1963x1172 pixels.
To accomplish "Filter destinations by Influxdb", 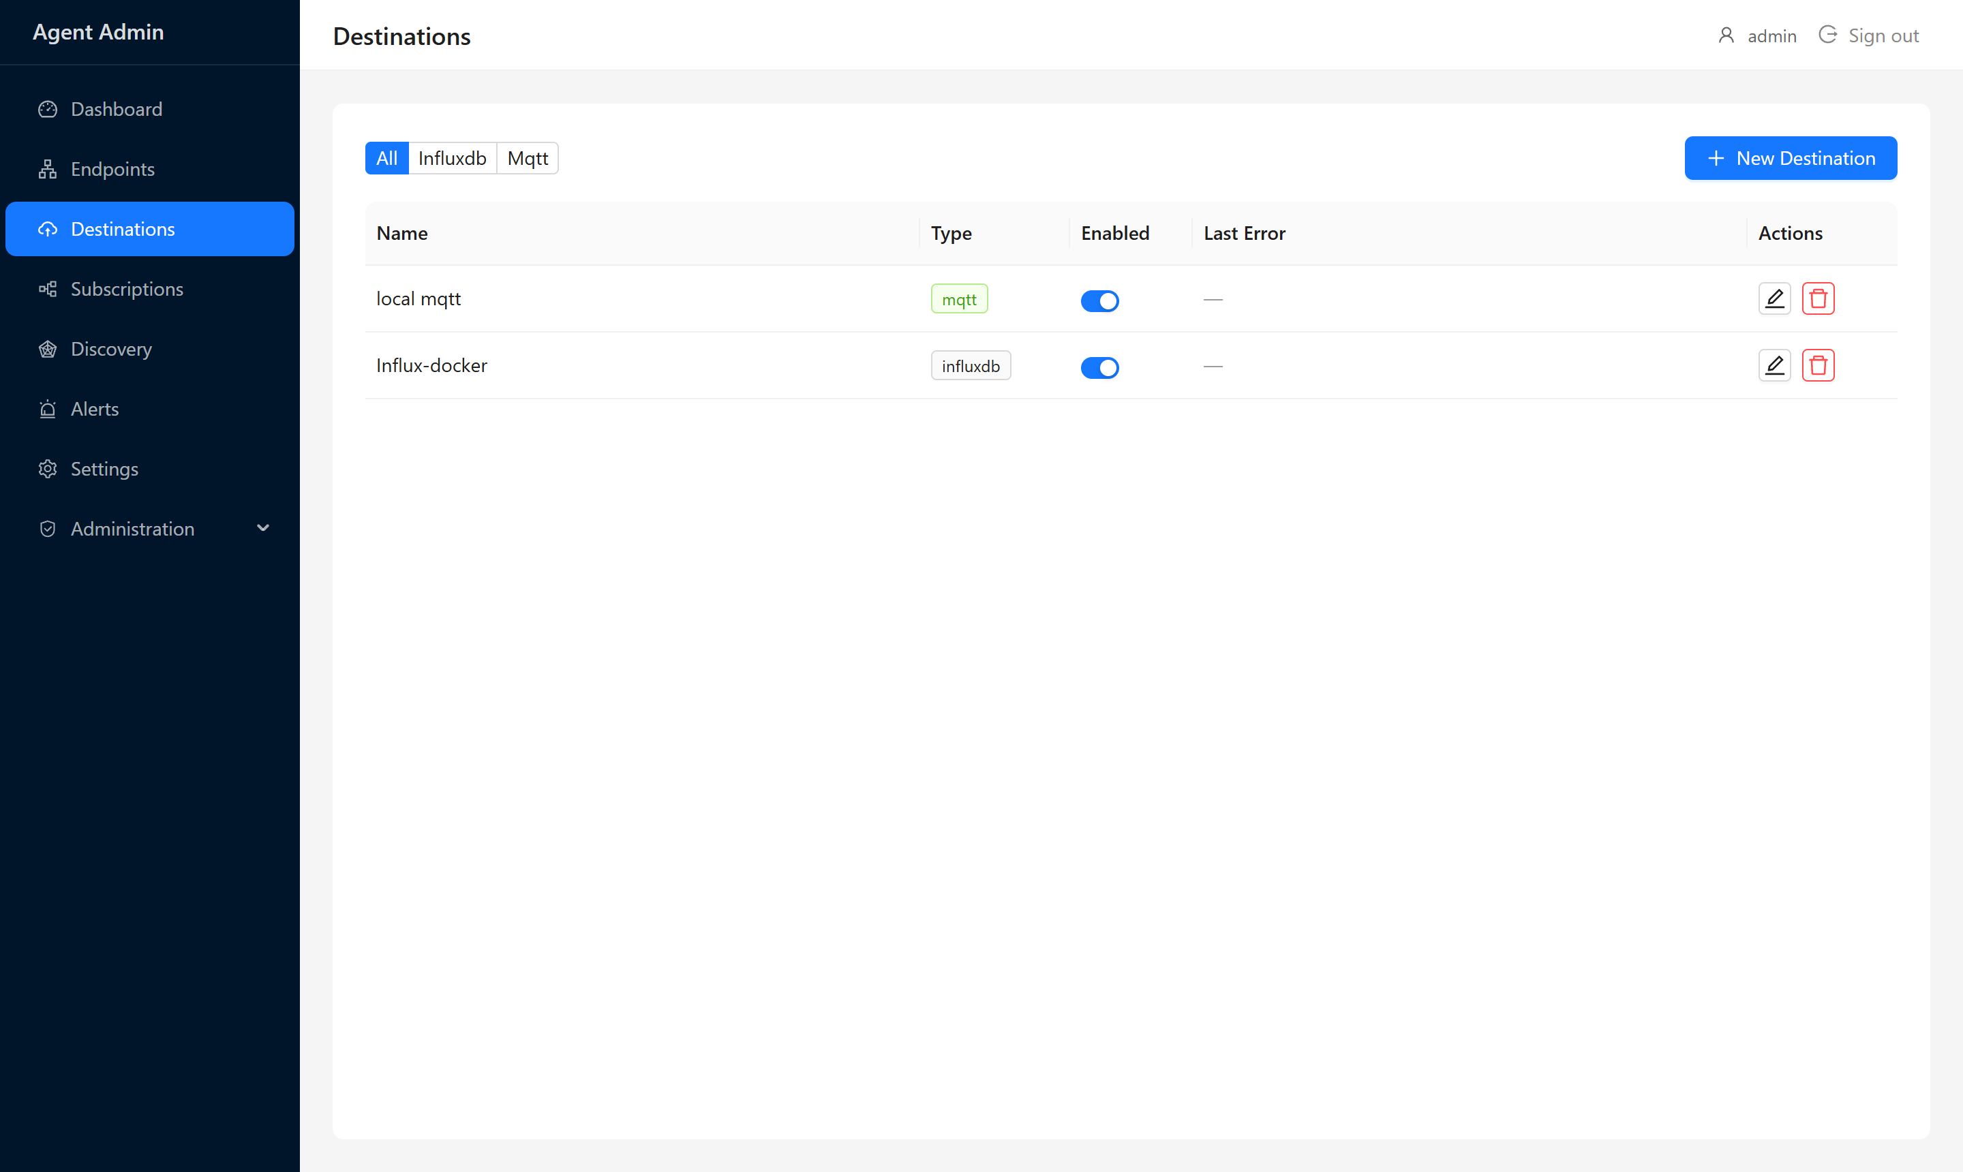I will pyautogui.click(x=452, y=159).
